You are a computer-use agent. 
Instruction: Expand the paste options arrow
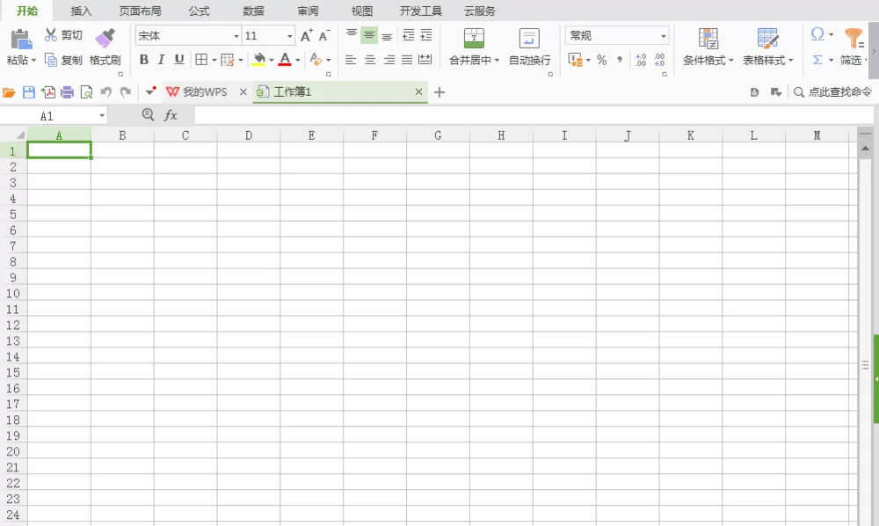tap(33, 60)
